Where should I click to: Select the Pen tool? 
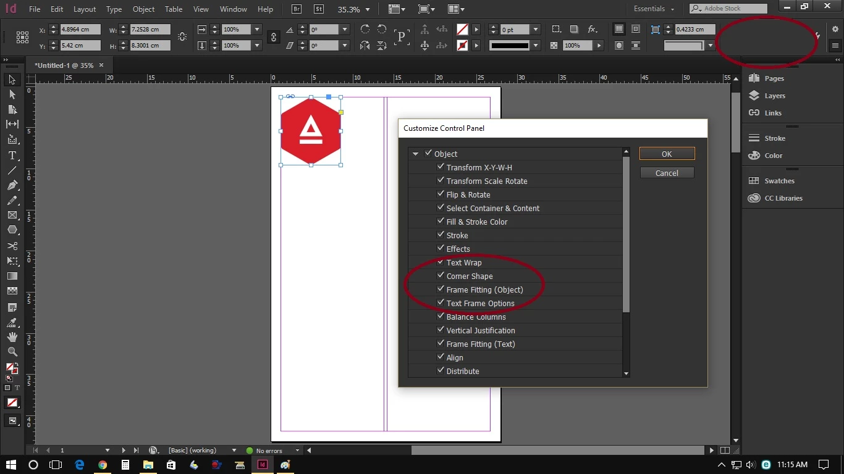pos(12,185)
